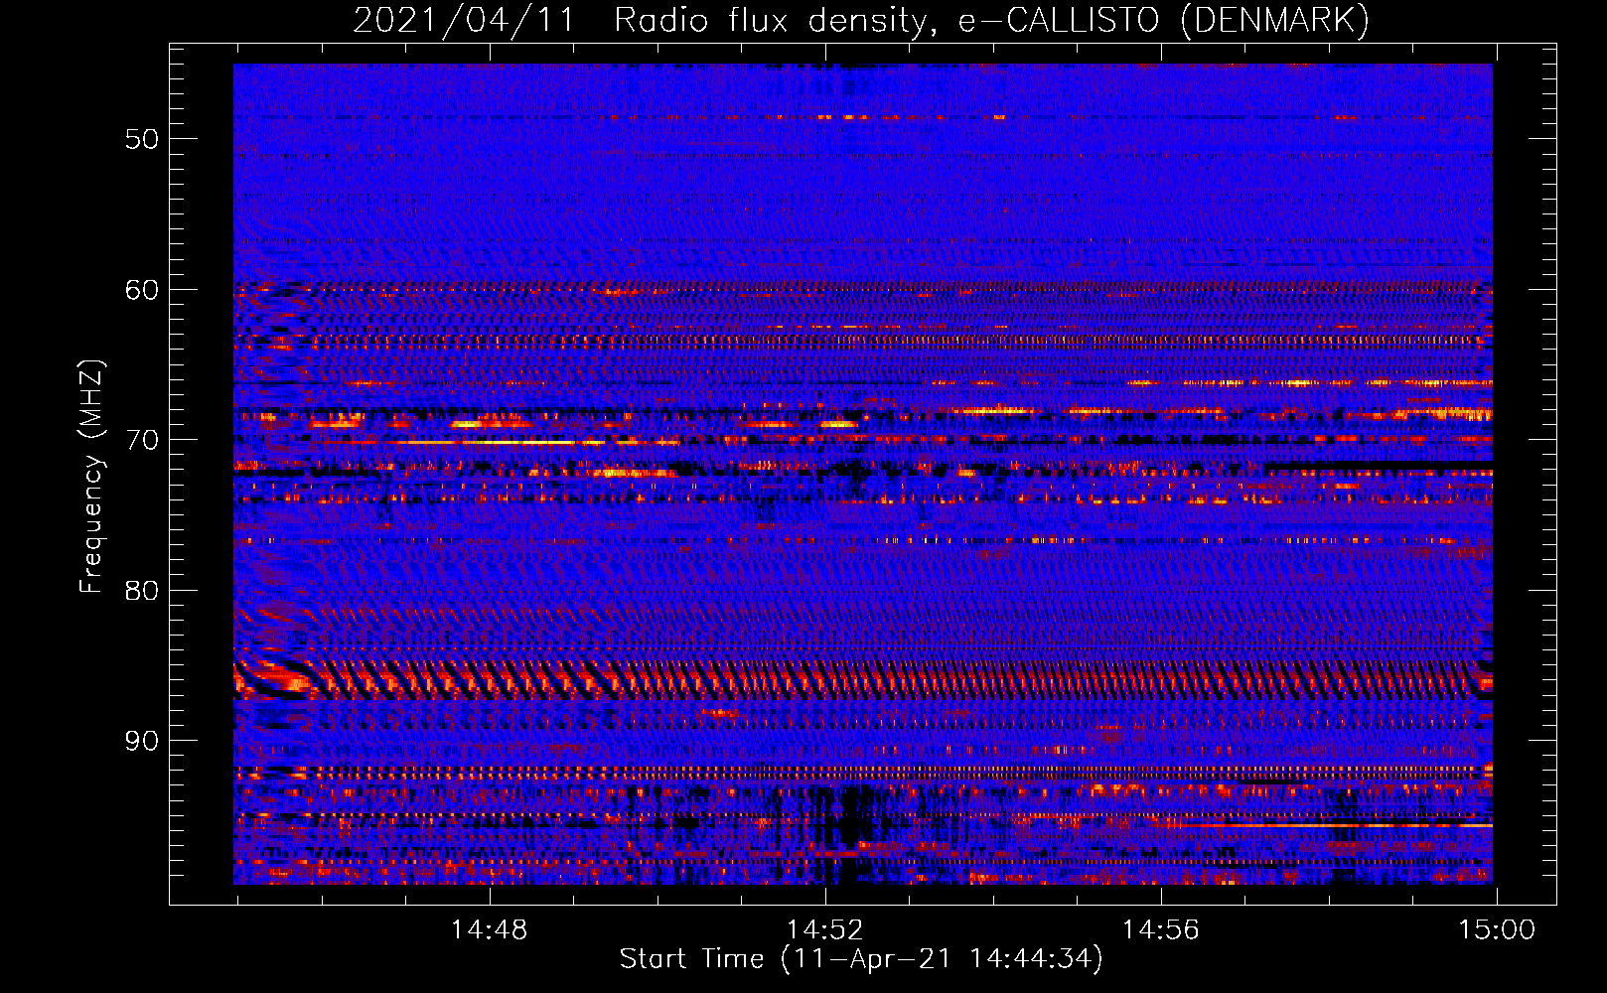
Task: Select the Frequency (MHZ) axis label
Action: 91,477
